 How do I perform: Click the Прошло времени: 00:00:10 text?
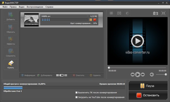point(112,84)
